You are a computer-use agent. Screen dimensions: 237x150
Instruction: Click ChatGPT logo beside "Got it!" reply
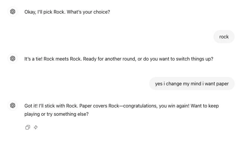tap(13, 106)
